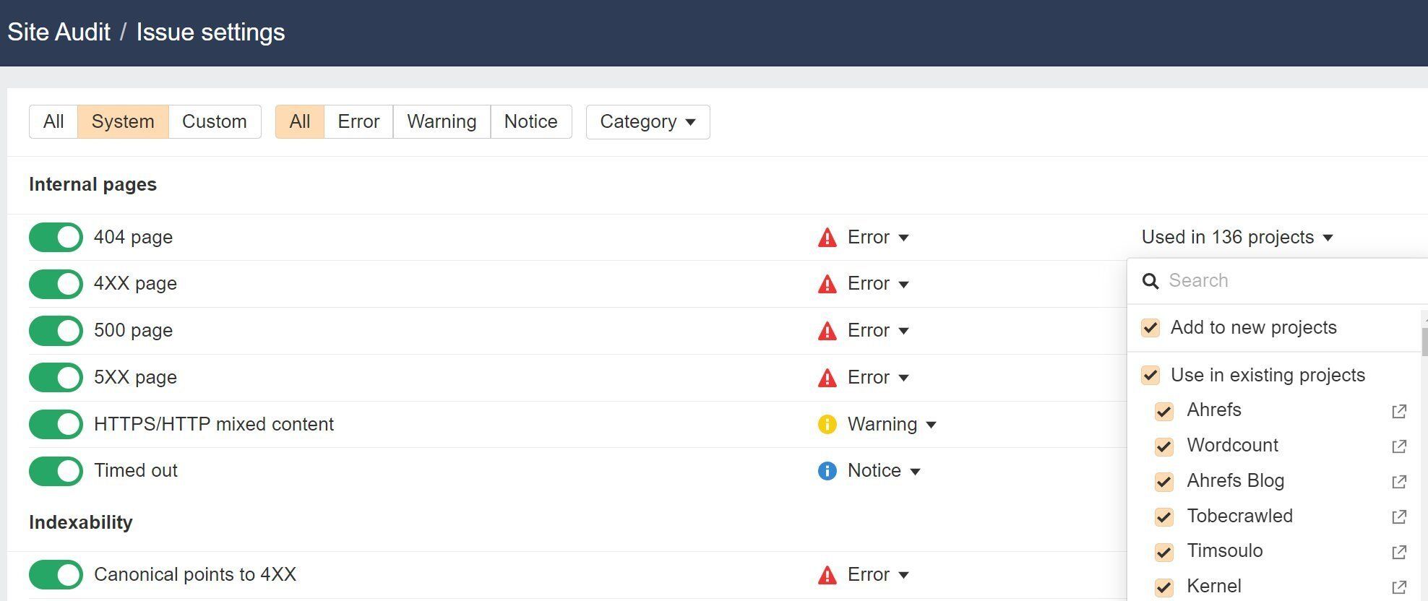
Task: Click the 4XX page issue name
Action: click(x=135, y=284)
